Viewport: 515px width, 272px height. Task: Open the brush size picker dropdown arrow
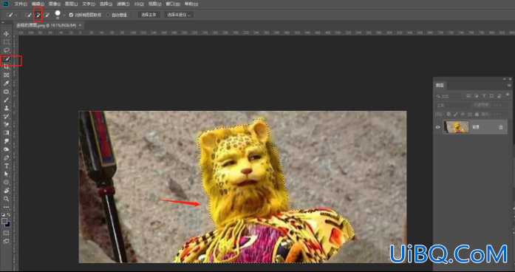(64, 15)
